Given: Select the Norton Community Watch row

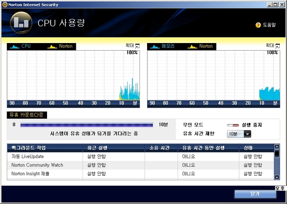Looking at the screenshot, I should click(140, 165).
